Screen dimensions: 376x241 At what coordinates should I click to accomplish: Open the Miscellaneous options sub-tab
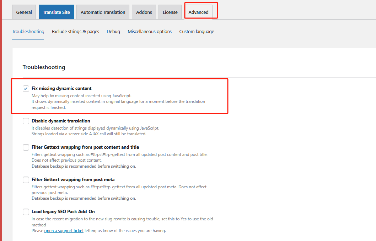point(150,32)
